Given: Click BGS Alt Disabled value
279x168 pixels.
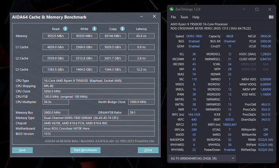Looking at the screenshot, I should point(230,41).
